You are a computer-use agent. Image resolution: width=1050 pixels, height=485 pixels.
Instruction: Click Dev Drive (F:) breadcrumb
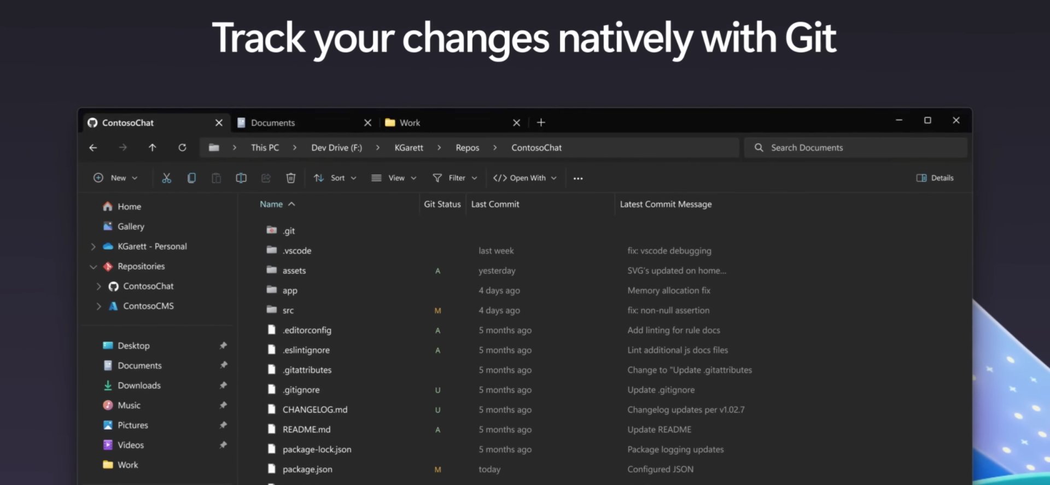(336, 148)
